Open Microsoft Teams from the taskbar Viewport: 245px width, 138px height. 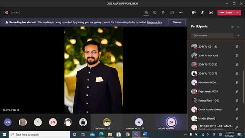[x=136, y=134]
